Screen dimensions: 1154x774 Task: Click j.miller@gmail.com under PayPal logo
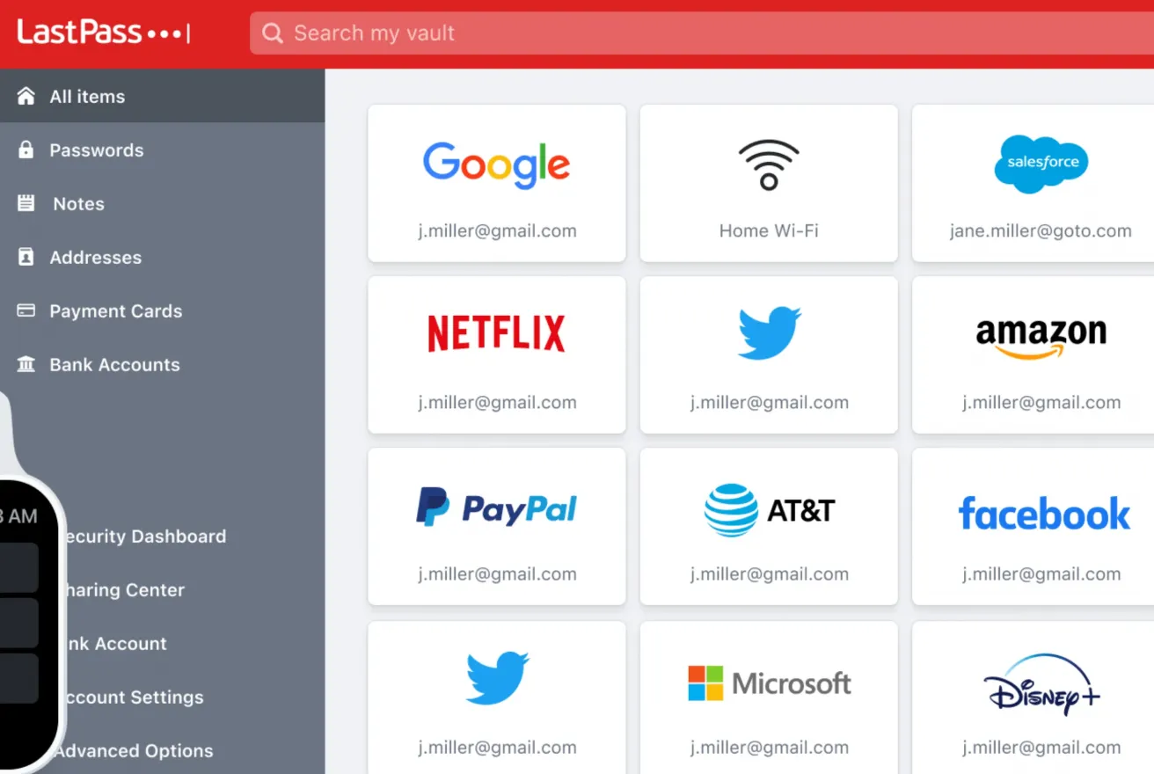pos(497,574)
